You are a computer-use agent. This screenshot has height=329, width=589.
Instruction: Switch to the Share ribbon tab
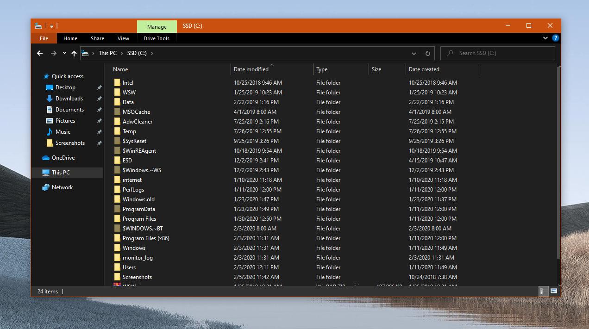click(97, 38)
